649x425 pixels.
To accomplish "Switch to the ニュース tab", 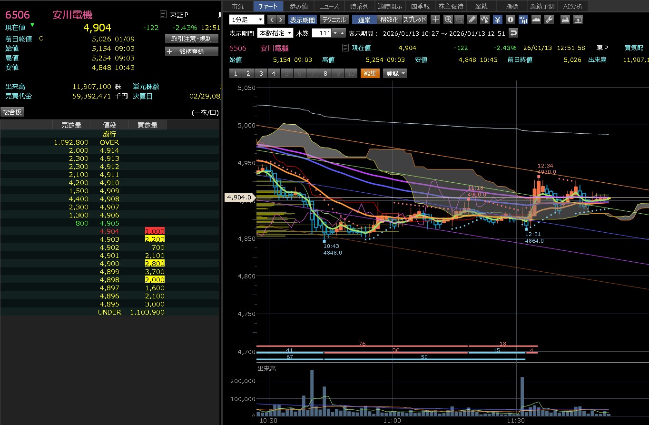I will tap(329, 6).
